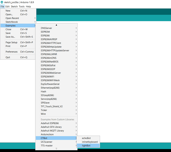Choose Quit in the File menu
This screenshot has height=152, width=171.
[x=18, y=57]
